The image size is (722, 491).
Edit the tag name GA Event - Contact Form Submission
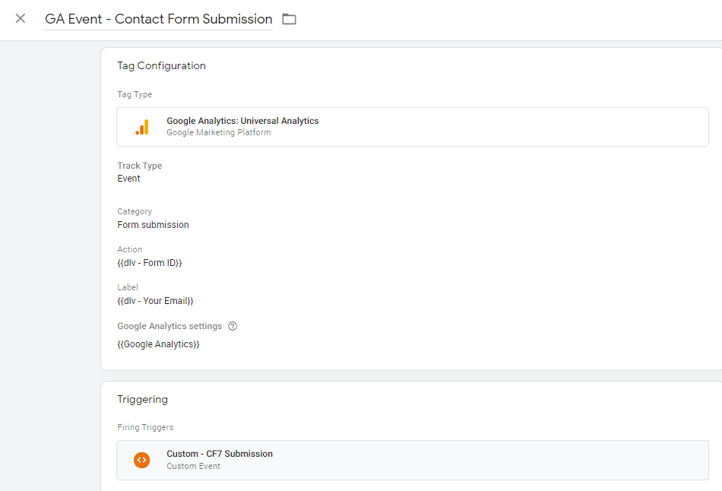(158, 18)
